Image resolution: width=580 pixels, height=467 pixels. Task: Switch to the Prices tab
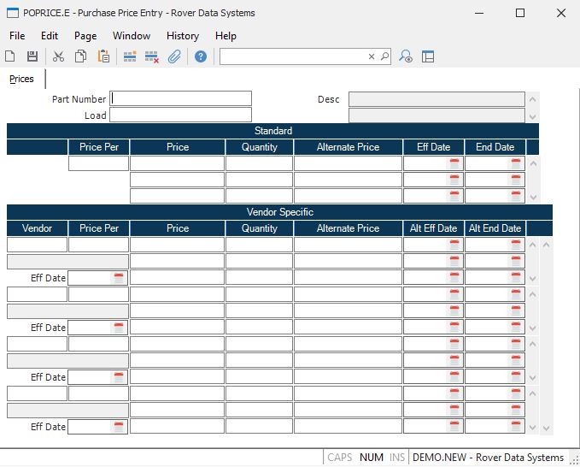click(22, 79)
